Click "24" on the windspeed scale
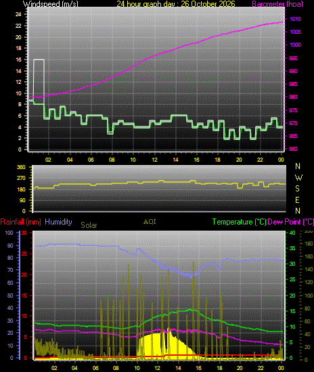This screenshot has width=314, height=372. (18, 14)
